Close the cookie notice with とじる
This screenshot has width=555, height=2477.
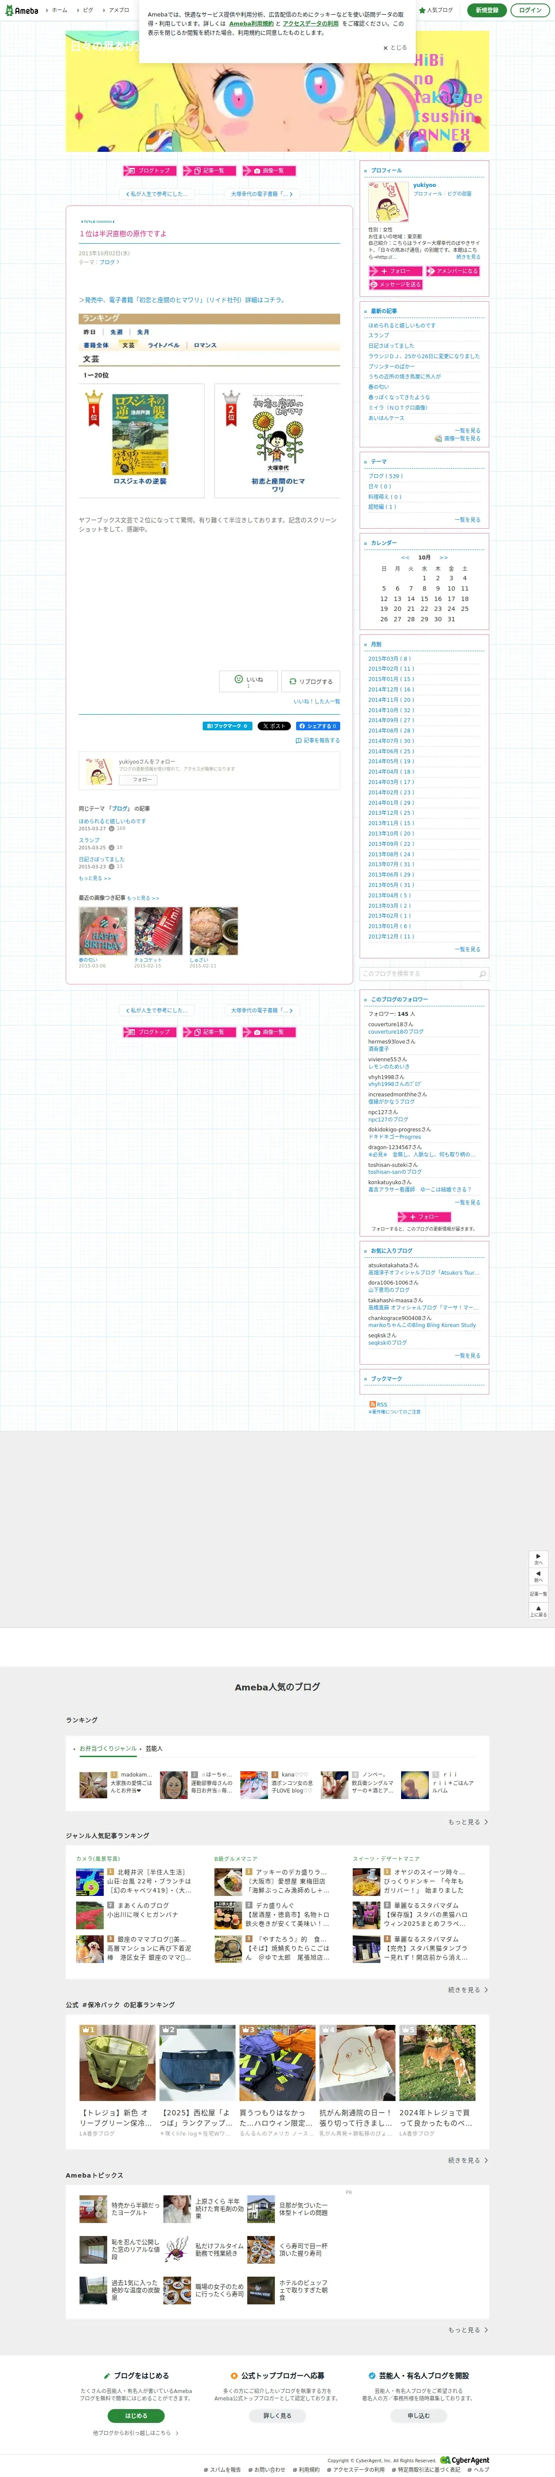(395, 47)
